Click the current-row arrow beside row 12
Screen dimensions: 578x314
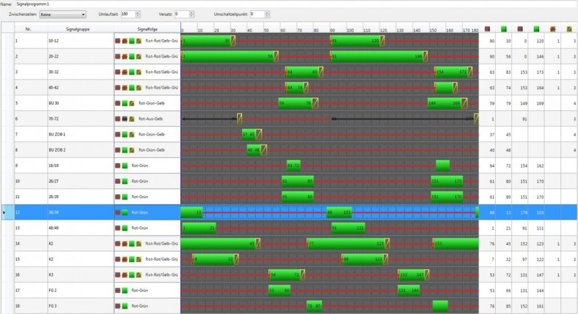[4, 213]
